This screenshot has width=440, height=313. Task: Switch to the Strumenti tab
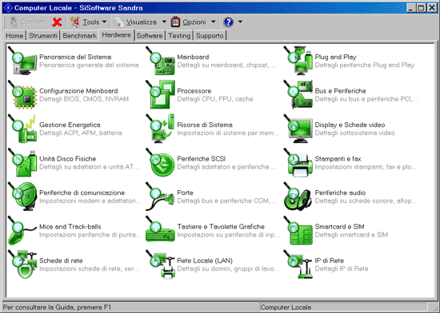click(43, 36)
